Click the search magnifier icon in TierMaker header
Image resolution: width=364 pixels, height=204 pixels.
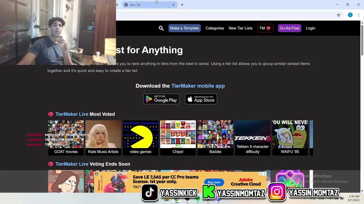161,28
